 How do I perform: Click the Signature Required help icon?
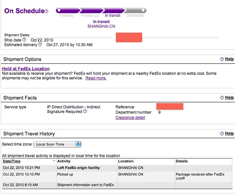coord(85,111)
